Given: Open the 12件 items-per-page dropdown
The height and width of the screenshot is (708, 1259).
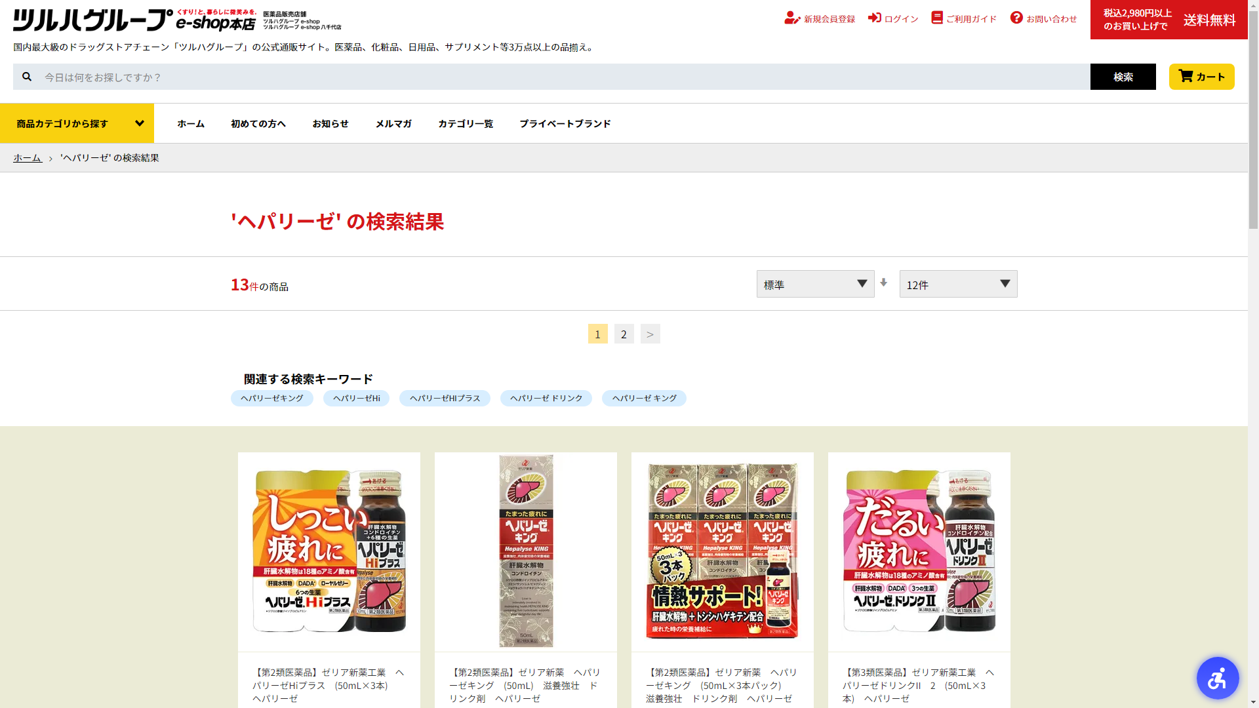Looking at the screenshot, I should [958, 284].
